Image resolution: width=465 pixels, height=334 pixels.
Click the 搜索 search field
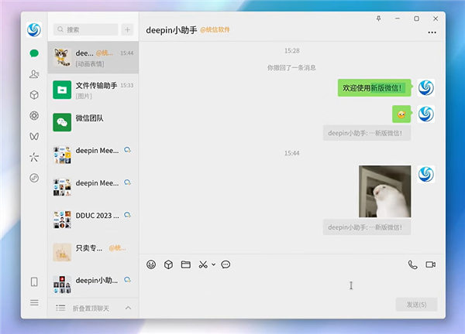click(x=85, y=29)
